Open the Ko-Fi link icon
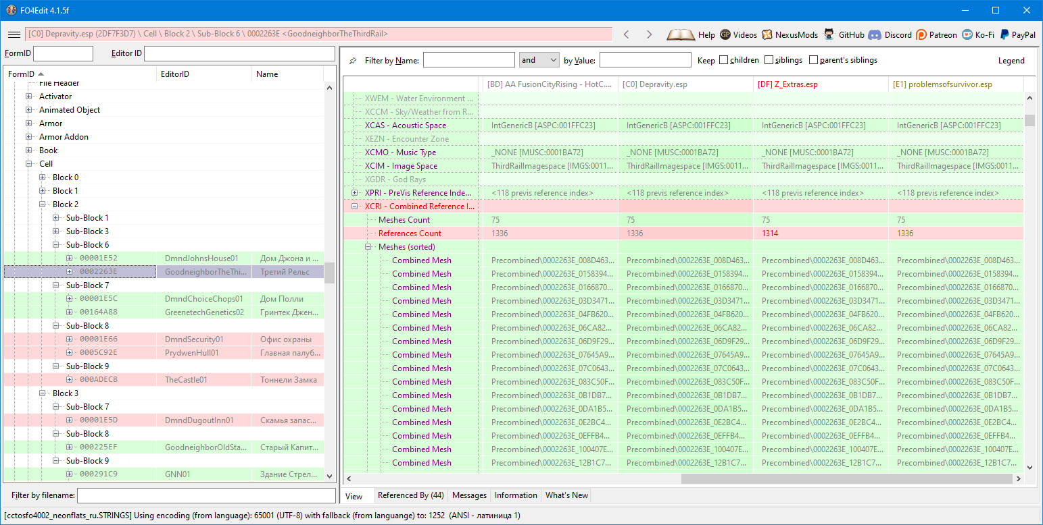 pos(967,34)
